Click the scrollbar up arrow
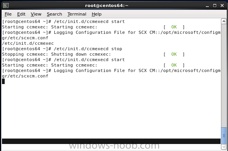This screenshot has height=151, width=228. [x=224, y=21]
